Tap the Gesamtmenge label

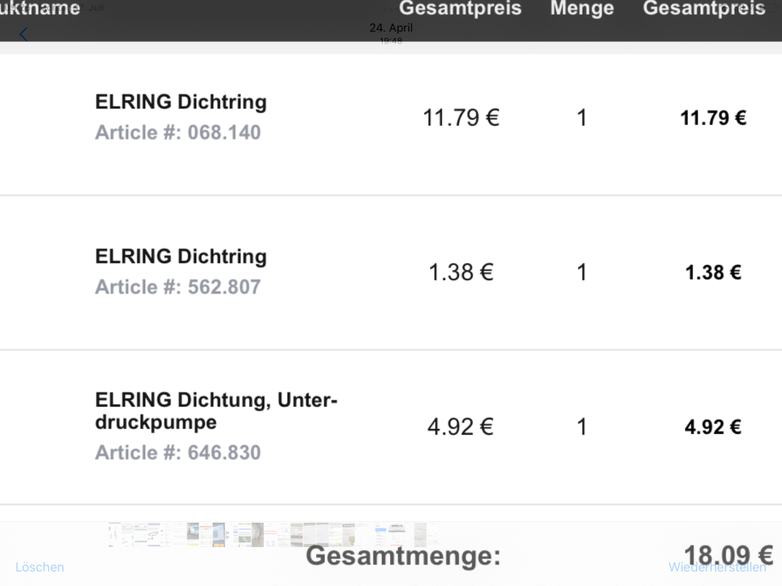coord(403,556)
